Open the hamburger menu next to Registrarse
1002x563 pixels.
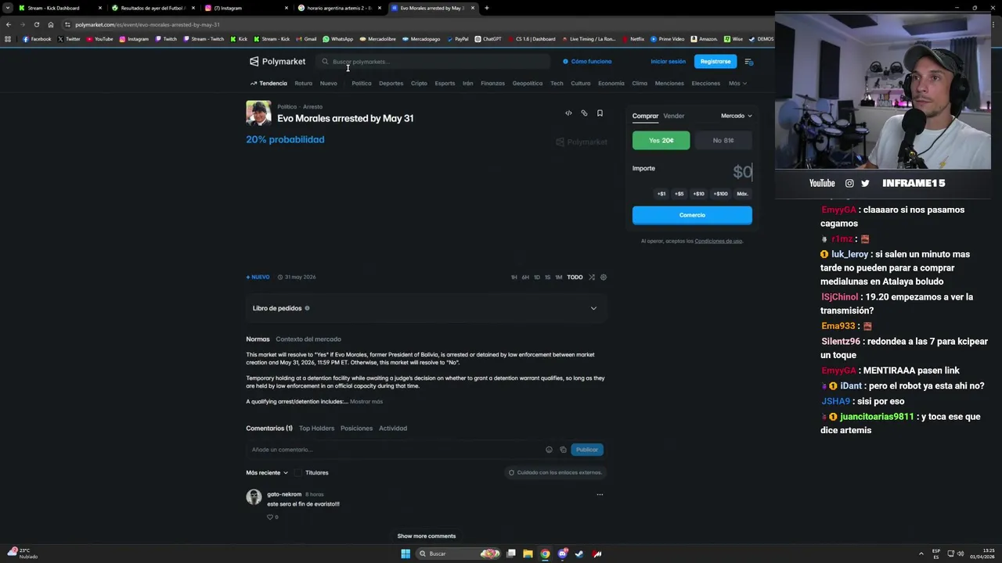(748, 62)
